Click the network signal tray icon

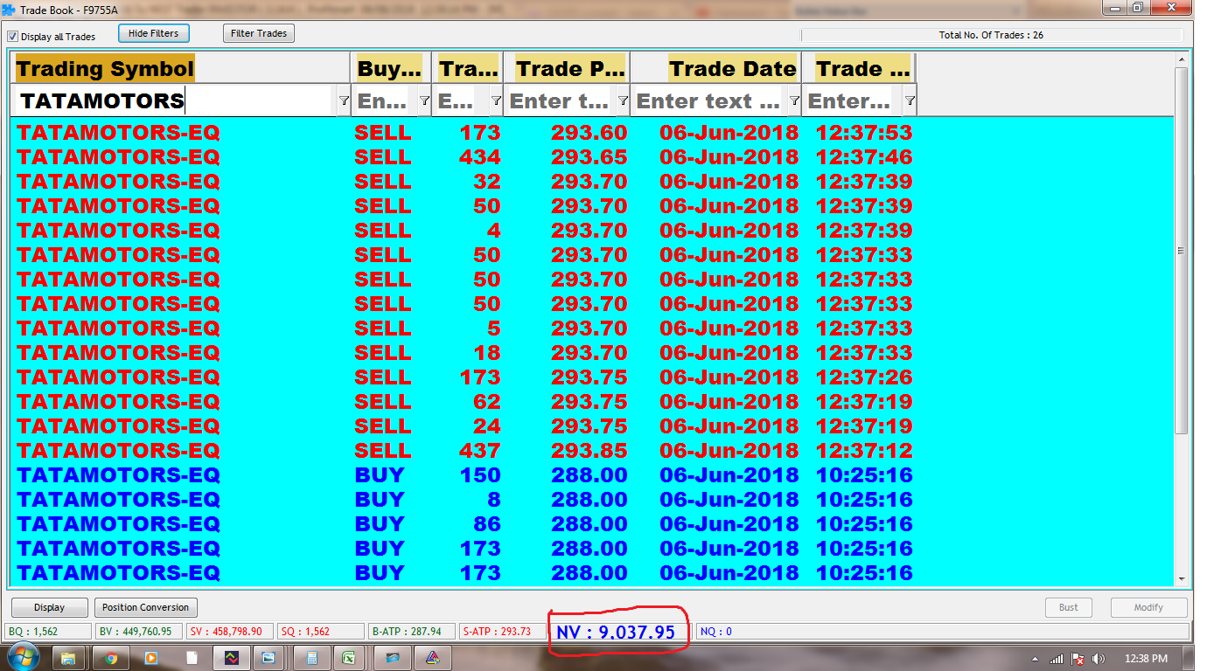pos(1057,658)
